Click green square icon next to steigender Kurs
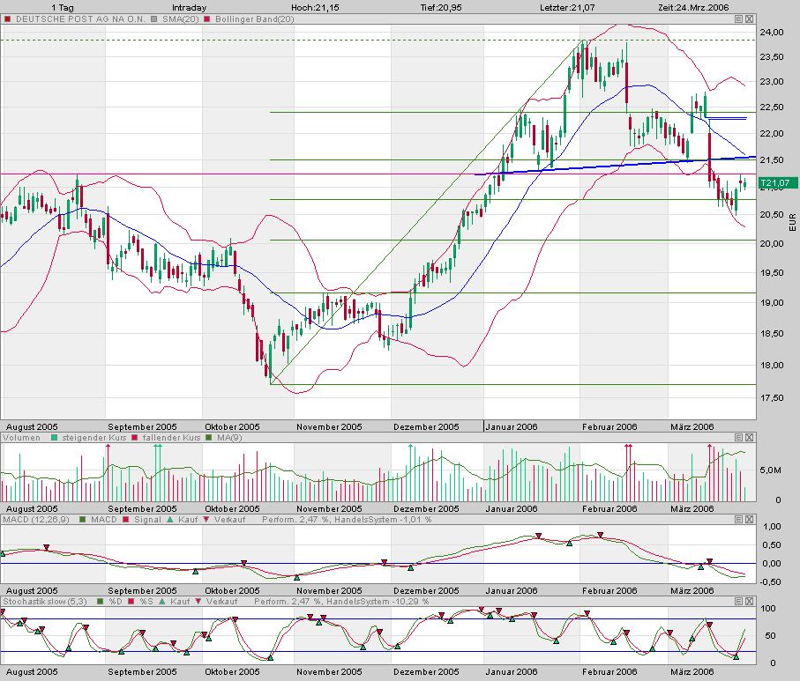800x681 pixels. (54, 436)
